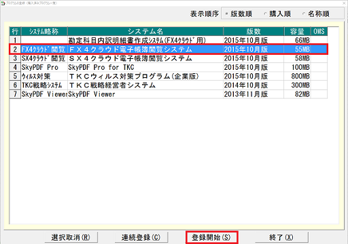This screenshot has width=348, height=244.
Task: Click the abbreviation cell SkyPDF Pro
Action: coord(44,67)
